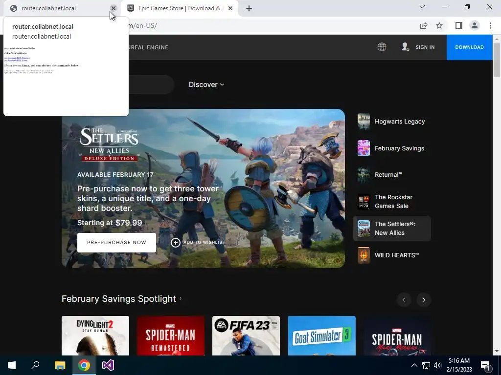
Task: Click WILD HEARTS thumbnail icon
Action: click(364, 255)
